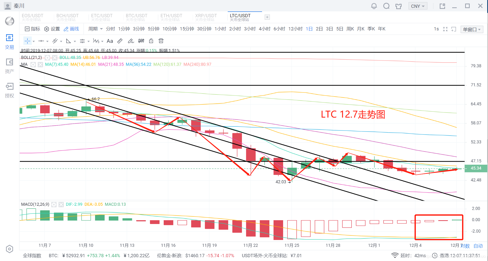The height and width of the screenshot is (261, 488).
Task: Open notifications bell icon
Action: (x=374, y=6)
